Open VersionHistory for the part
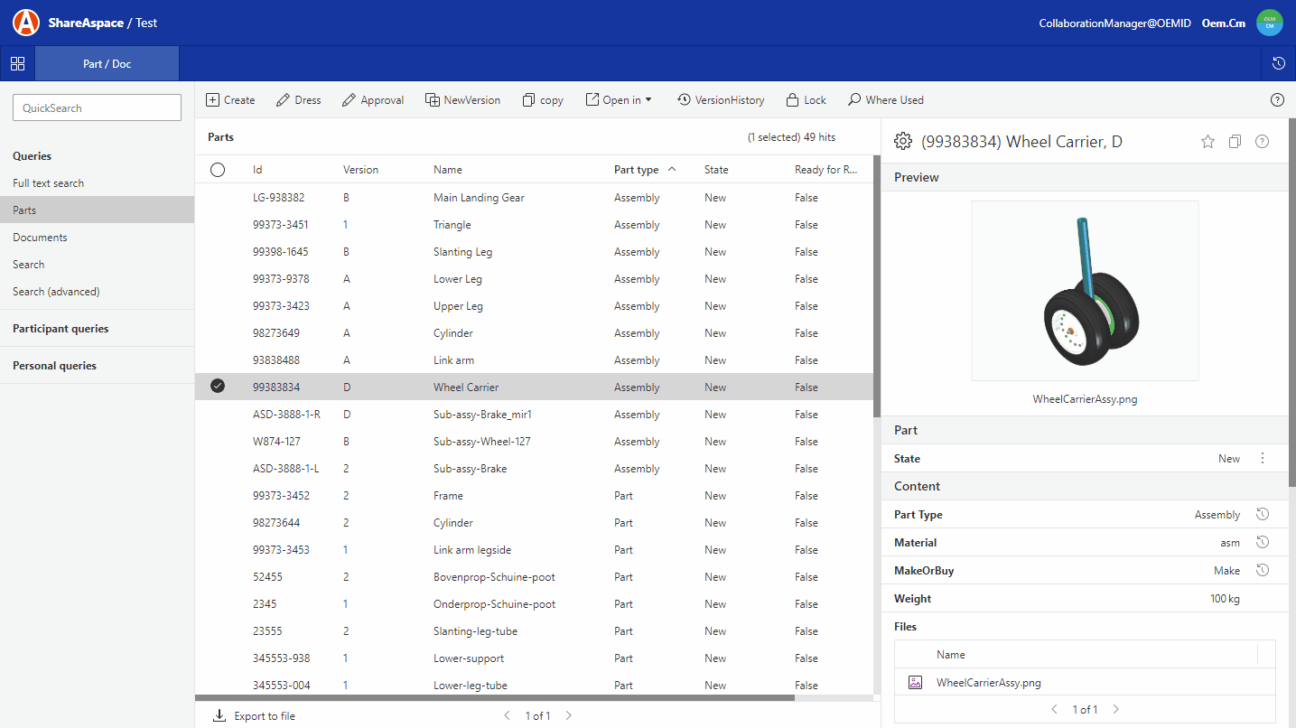Screen dimensions: 1296x728 [721, 99]
